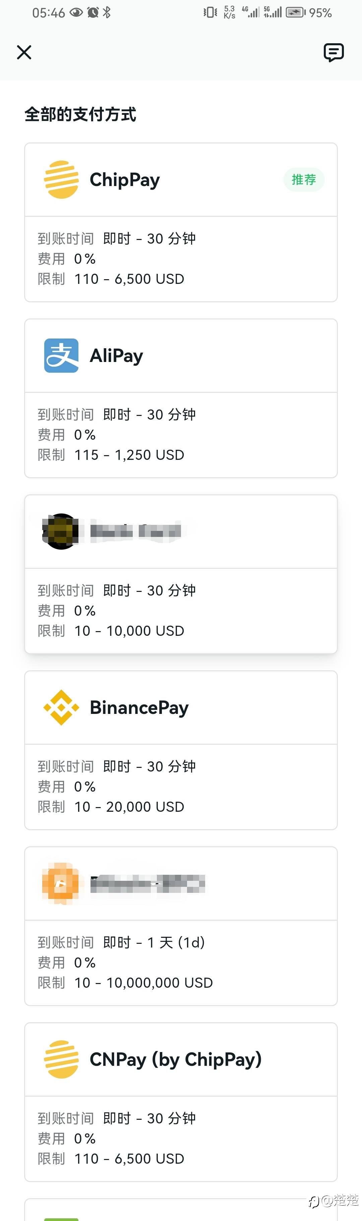Screen dimensions: 362x1221
Task: Tap the ChipPay yellow logo icon
Action: pyautogui.click(x=61, y=180)
